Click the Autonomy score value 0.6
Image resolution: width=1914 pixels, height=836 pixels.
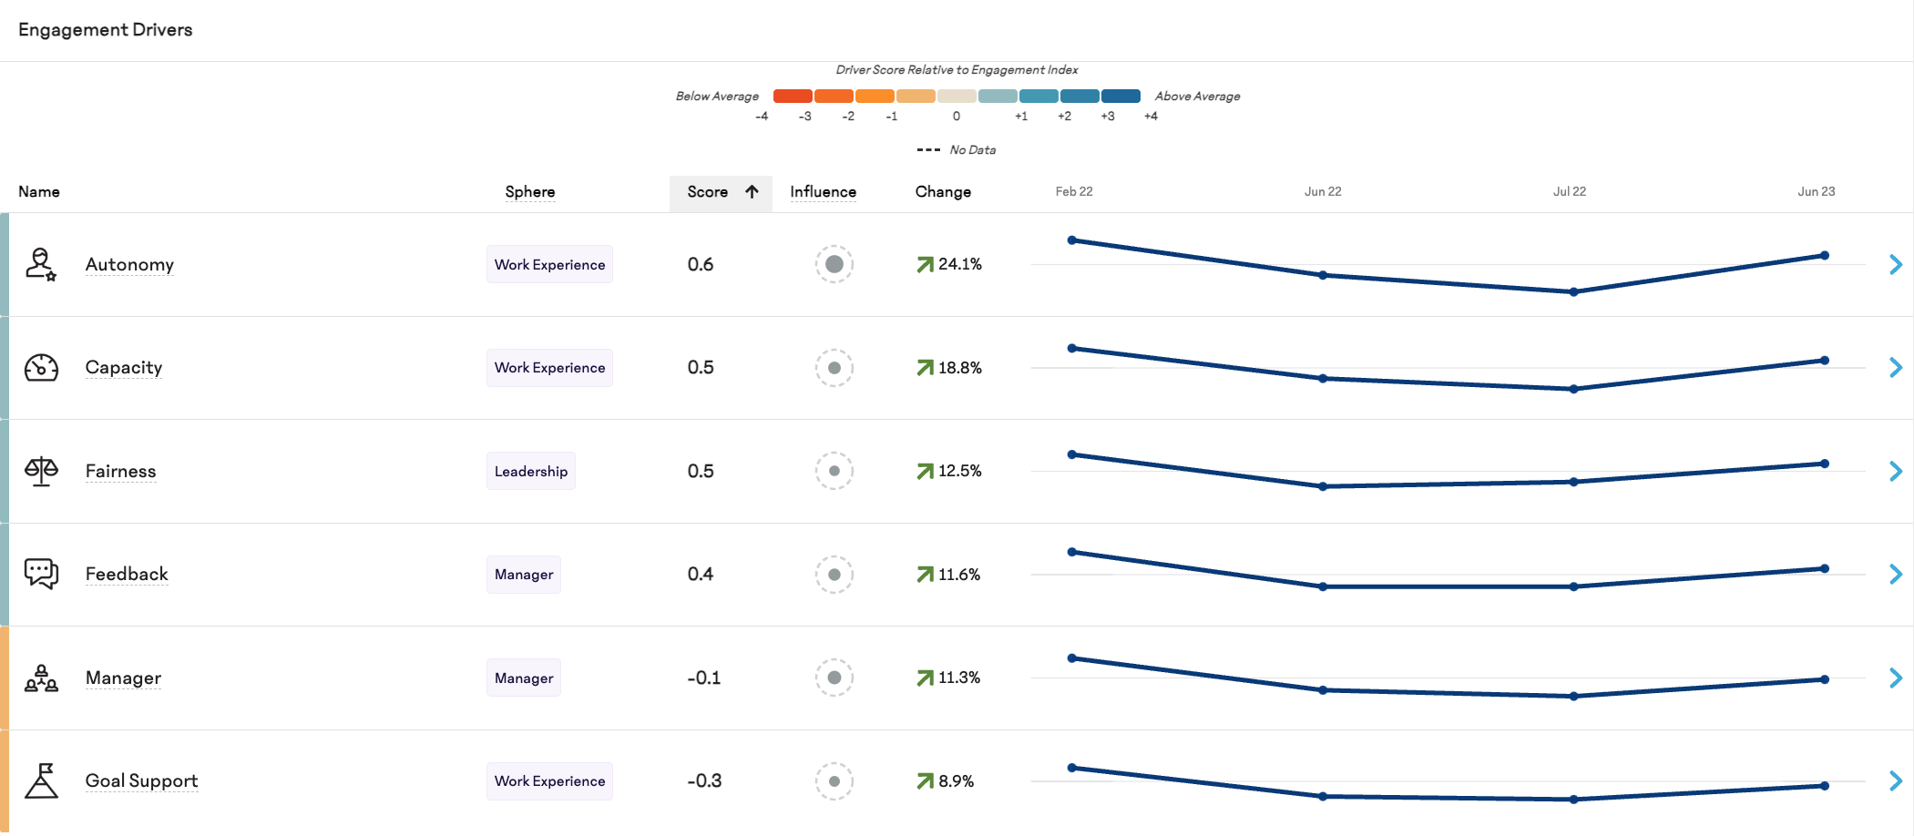tap(701, 265)
